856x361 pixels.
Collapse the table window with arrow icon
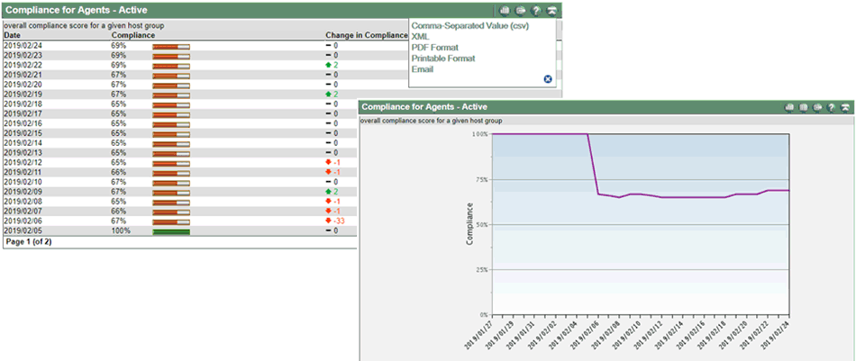[x=552, y=11]
